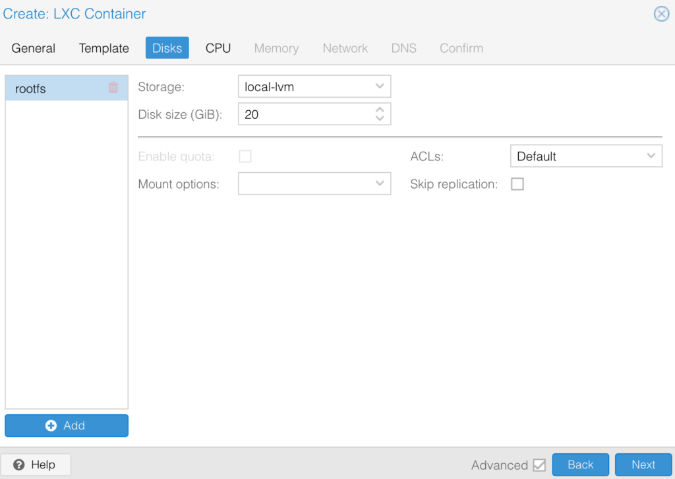675x479 pixels.
Task: Increase disk size with up arrow
Action: pyautogui.click(x=380, y=110)
